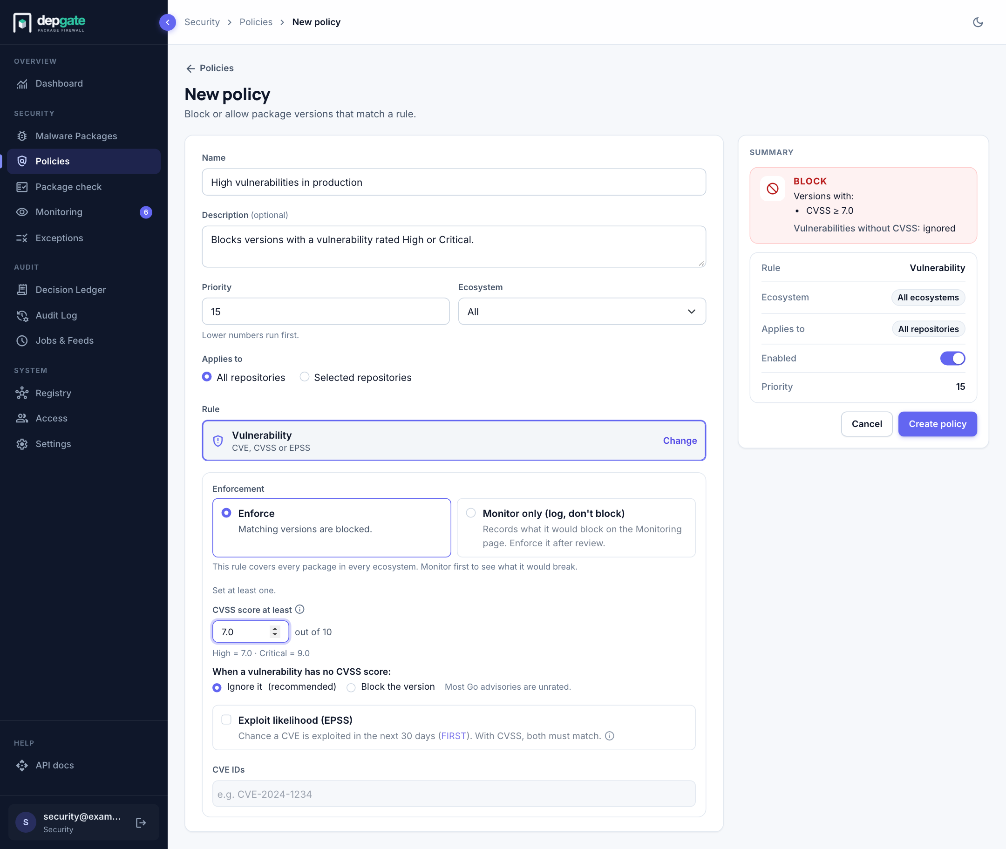This screenshot has height=849, width=1006.
Task: Click the Create policy button
Action: tap(937, 424)
